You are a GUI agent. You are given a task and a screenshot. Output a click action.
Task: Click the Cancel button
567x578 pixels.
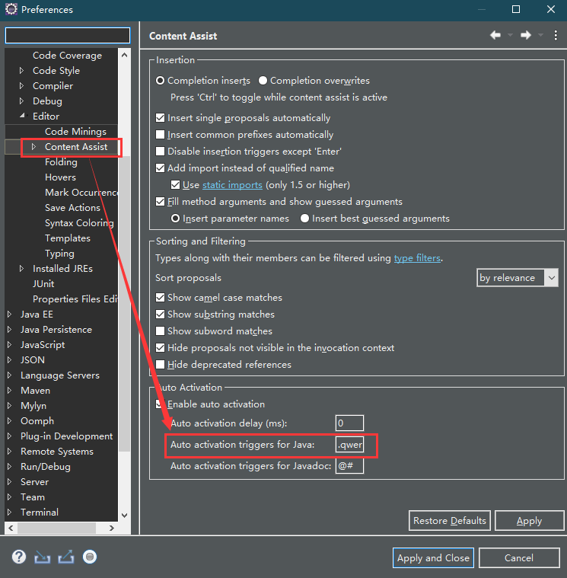click(519, 557)
